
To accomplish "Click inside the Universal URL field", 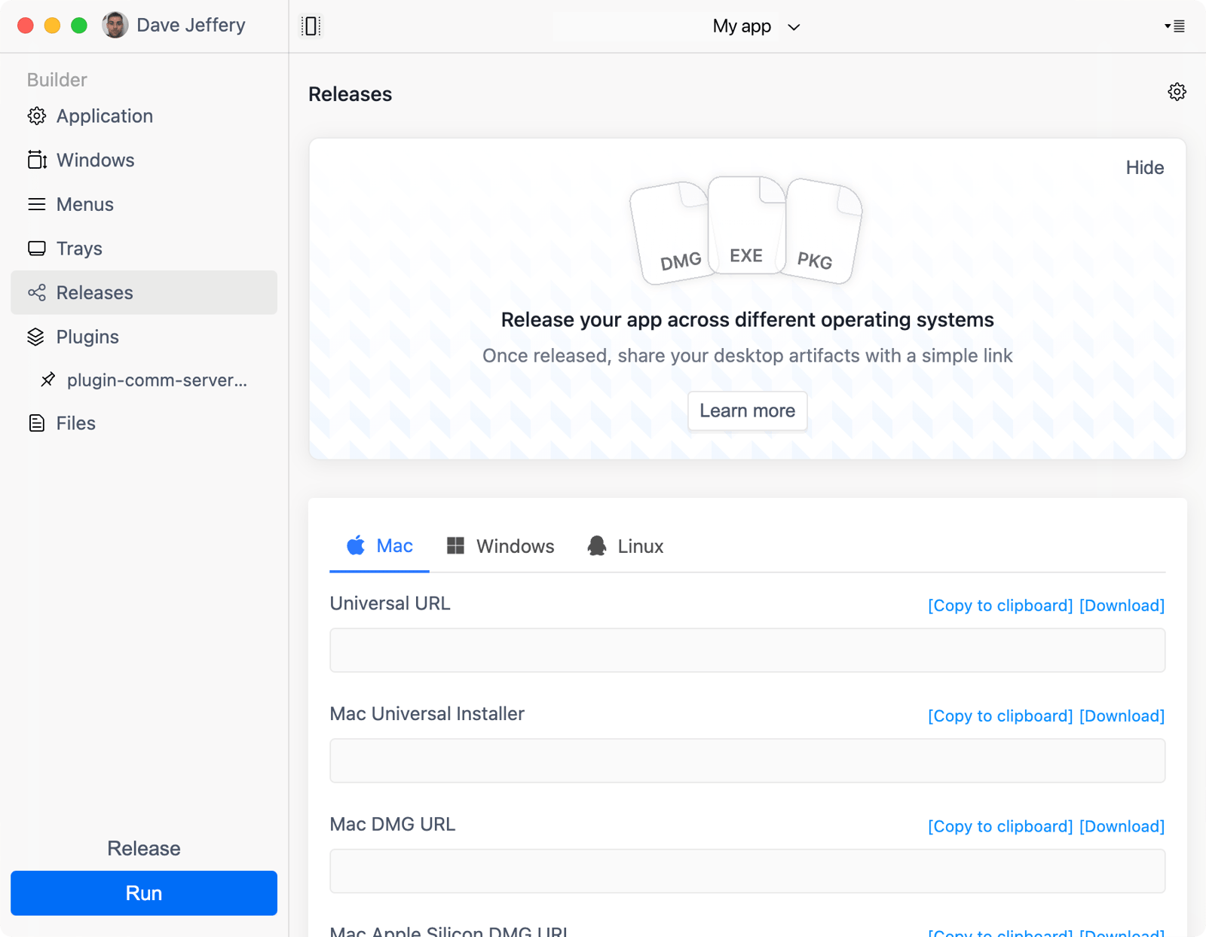I will tap(747, 649).
